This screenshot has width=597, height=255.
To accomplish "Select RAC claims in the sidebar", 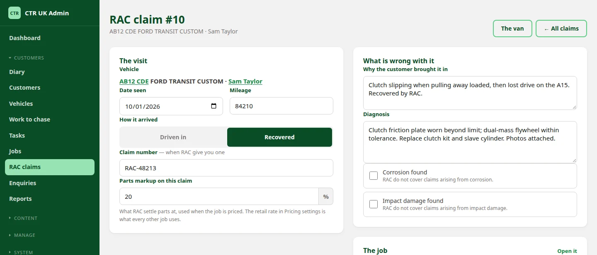I will 50,167.
